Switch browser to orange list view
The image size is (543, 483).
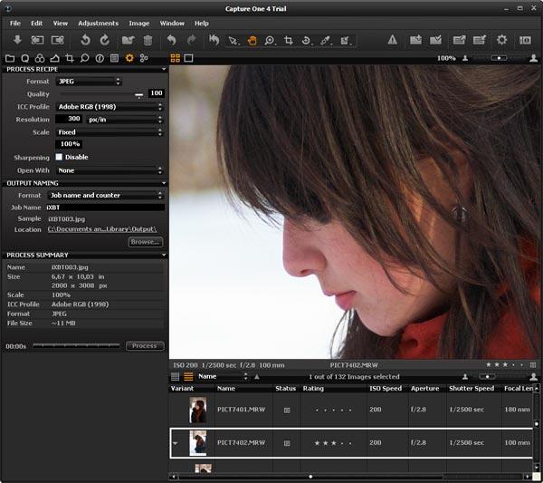pyautogui.click(x=188, y=377)
